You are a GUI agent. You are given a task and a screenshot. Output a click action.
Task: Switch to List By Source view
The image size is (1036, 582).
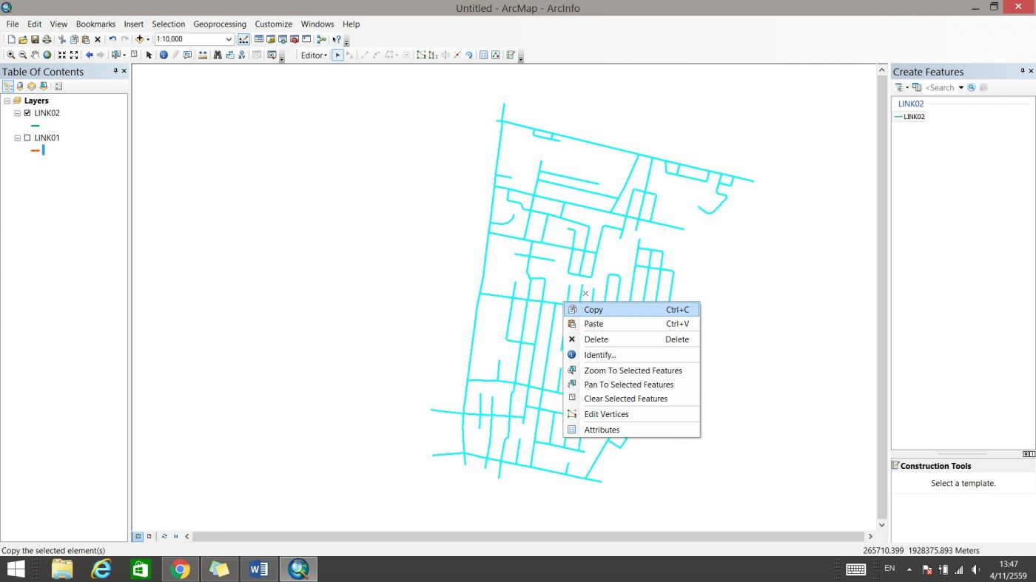[20, 87]
